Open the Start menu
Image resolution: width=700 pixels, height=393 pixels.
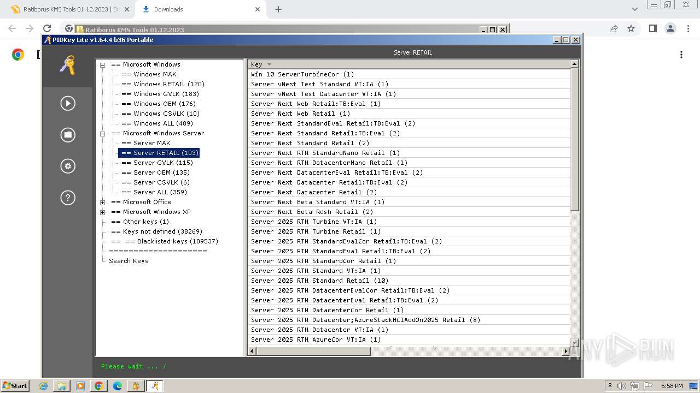(15, 386)
